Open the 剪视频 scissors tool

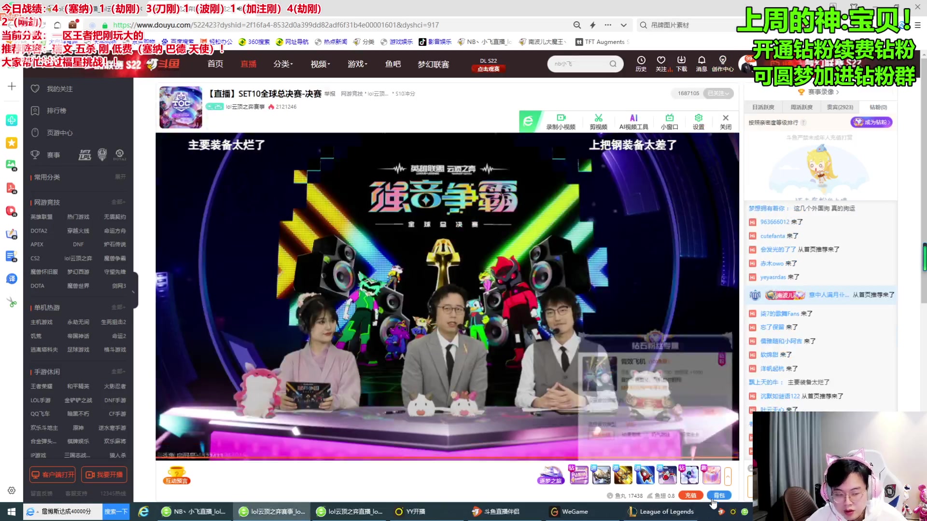click(598, 122)
